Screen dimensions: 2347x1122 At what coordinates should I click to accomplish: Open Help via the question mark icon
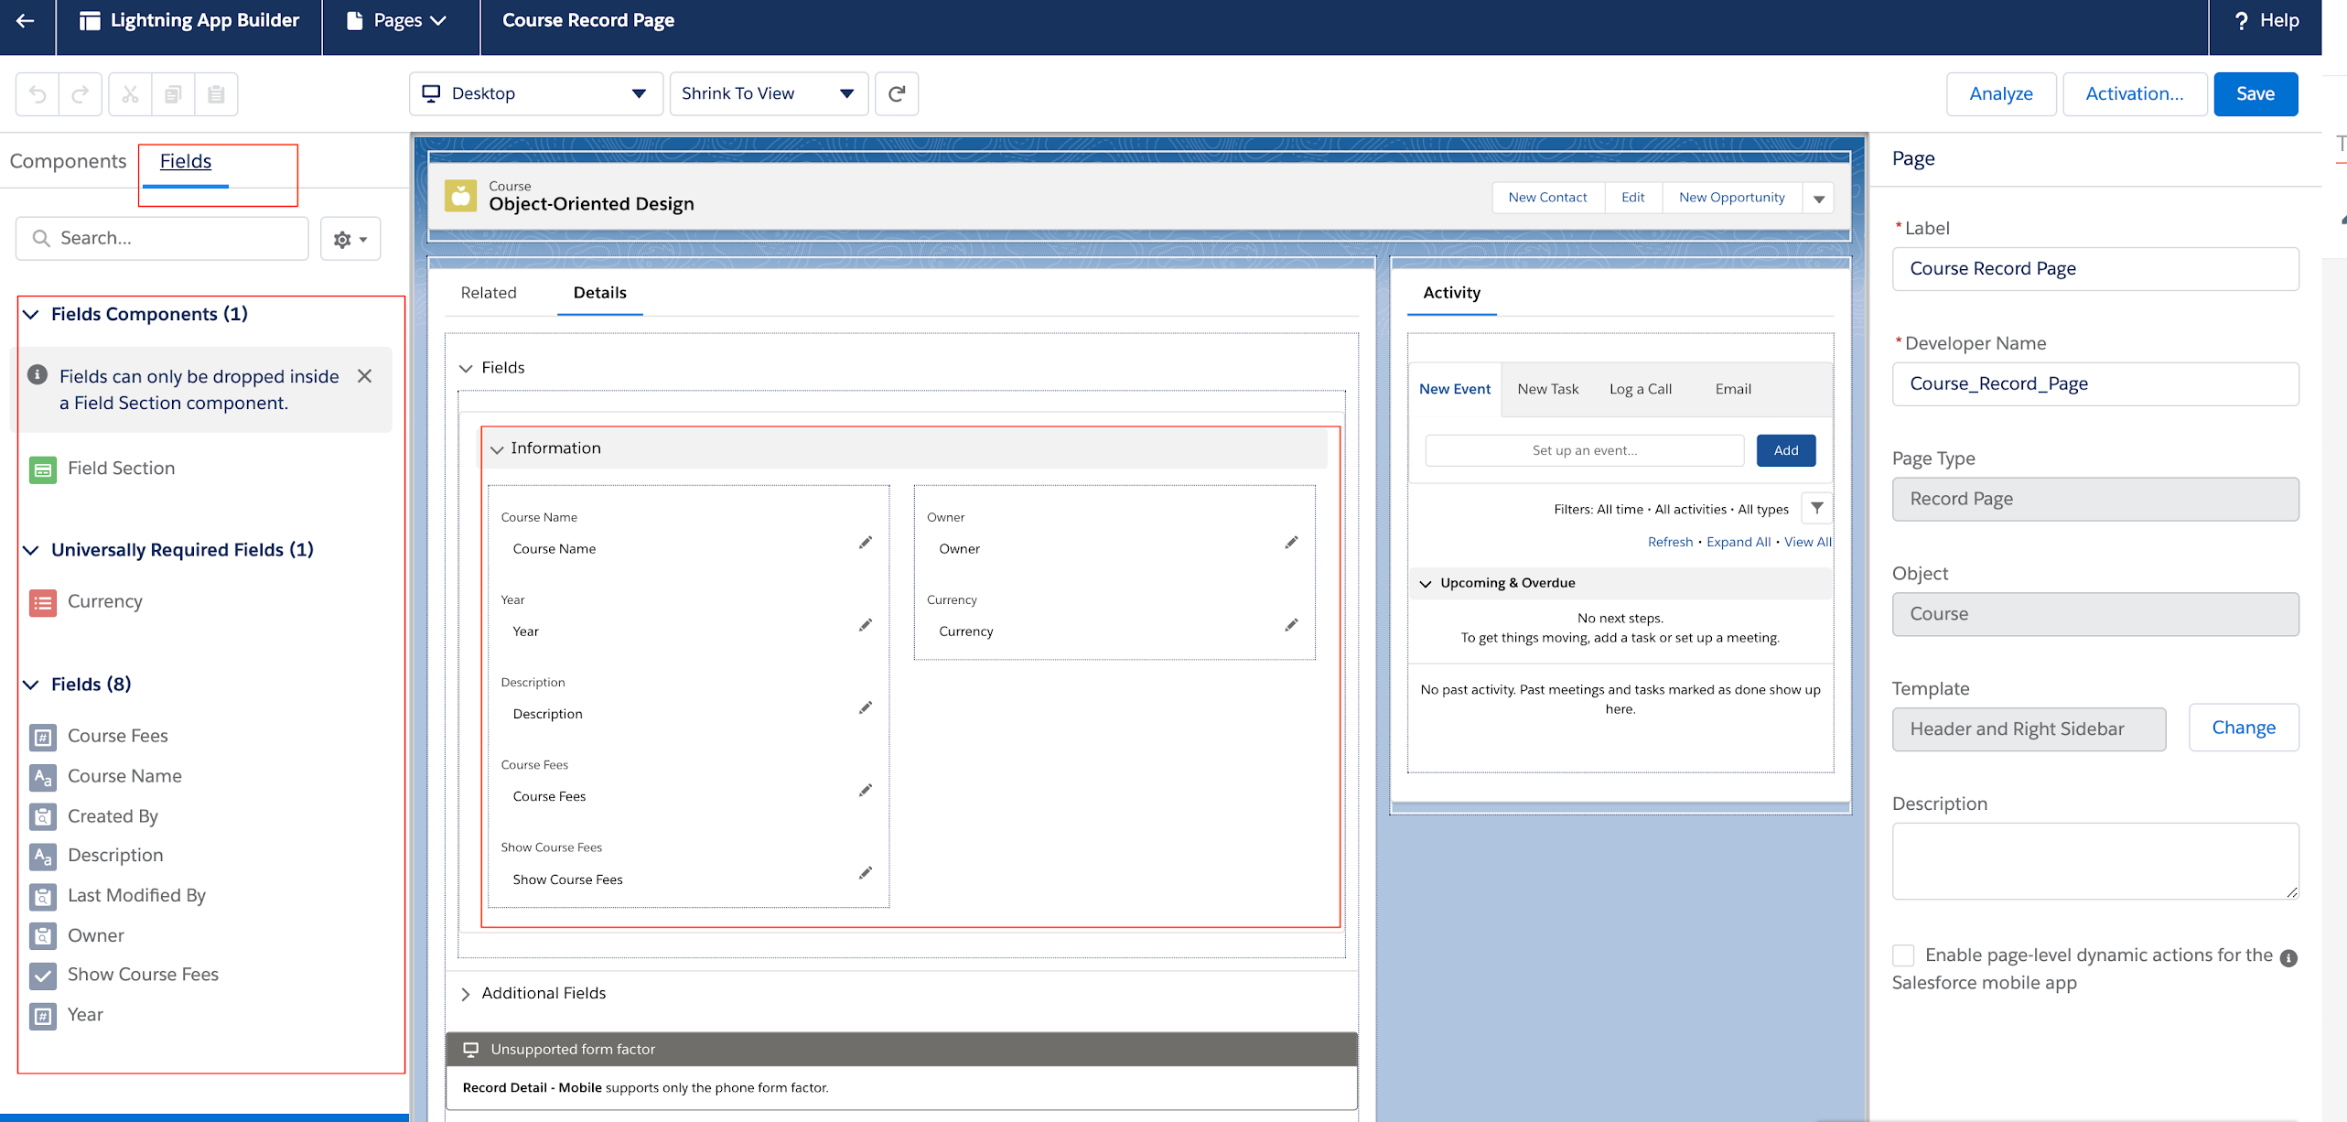(2241, 20)
